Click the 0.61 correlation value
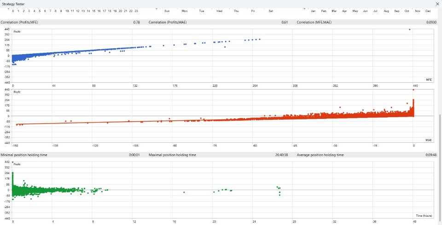This screenshot has width=442, height=225. [285, 22]
